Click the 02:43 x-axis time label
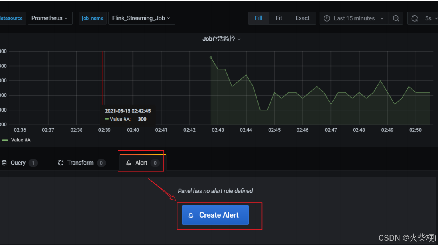Viewport: 438px width, 245px height. coord(218,130)
